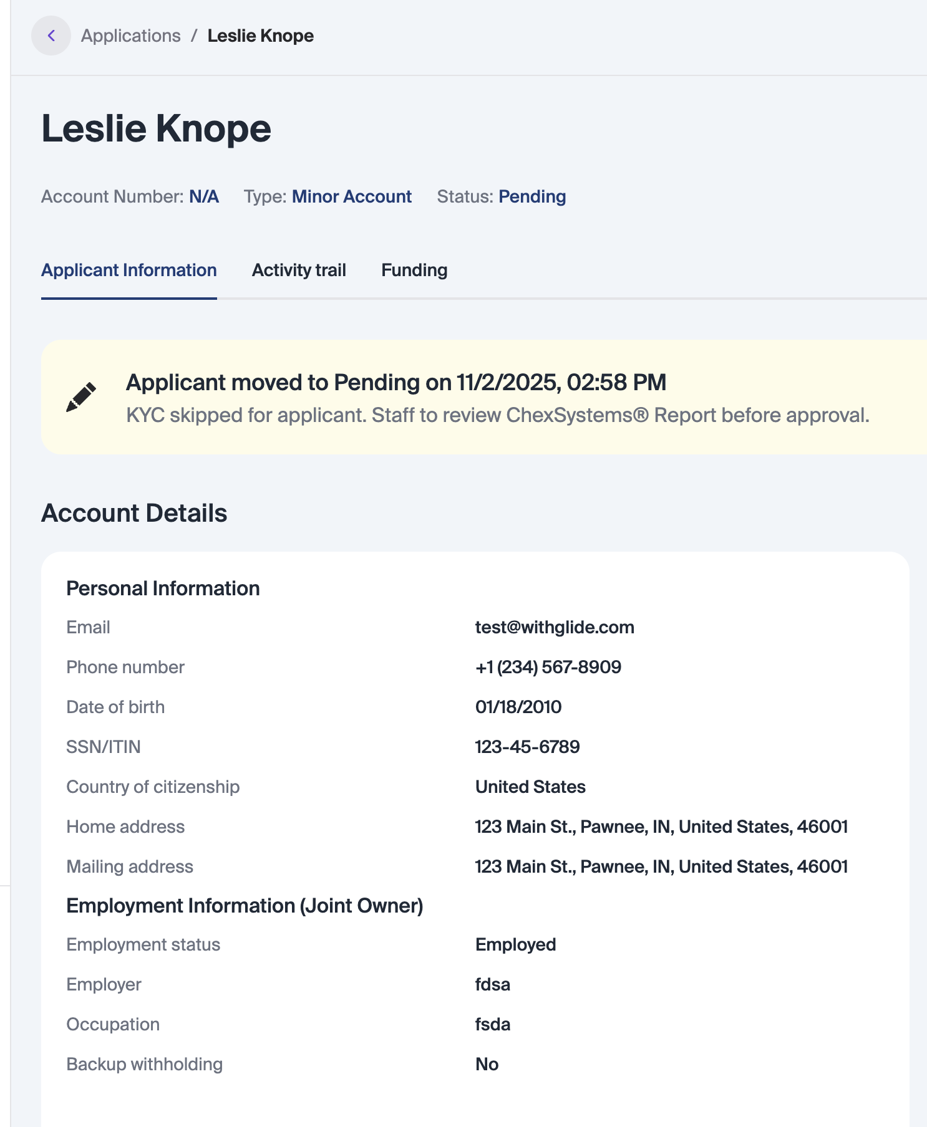Click the email test@withglide.com

pos(555,628)
